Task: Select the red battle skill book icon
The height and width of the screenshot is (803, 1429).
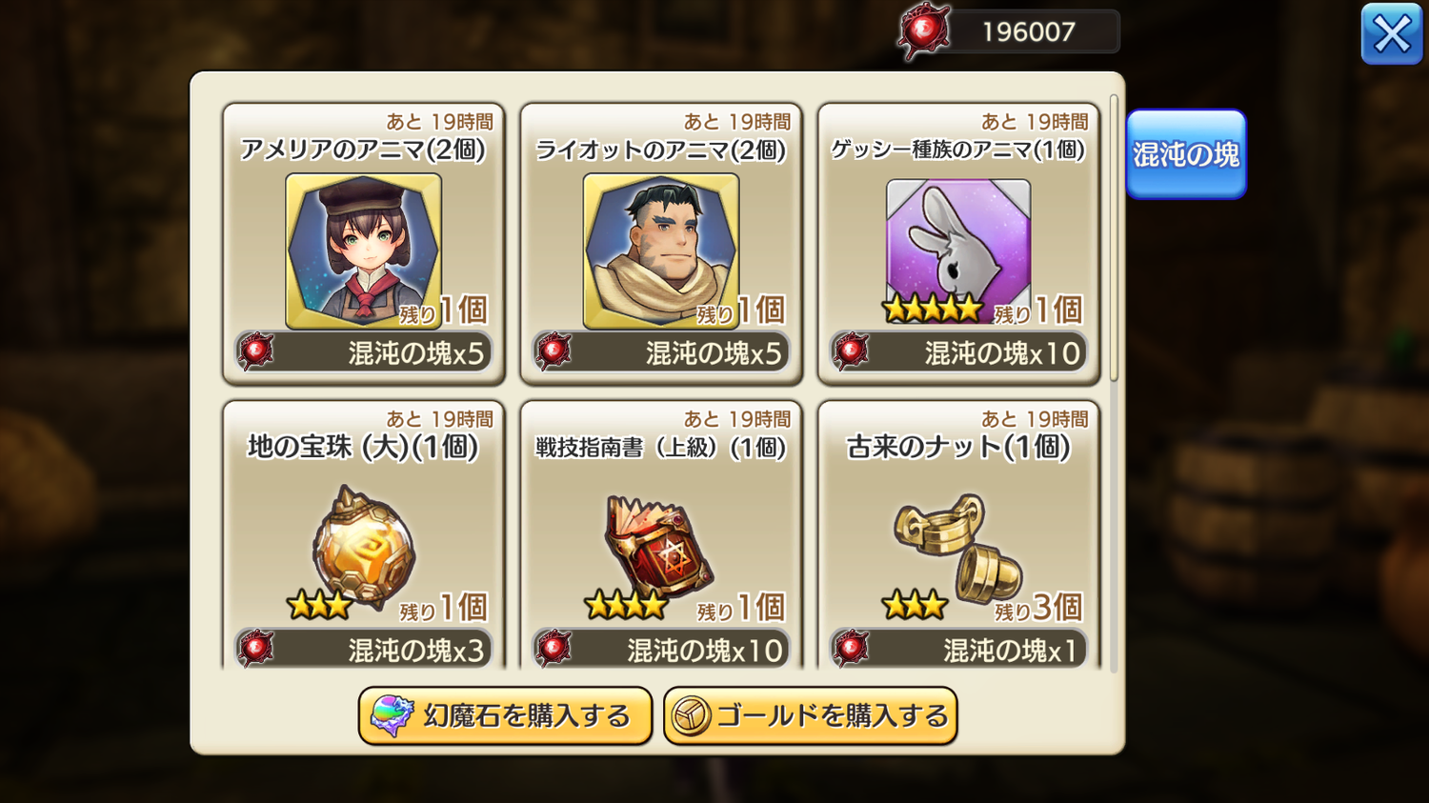Action: click(659, 545)
